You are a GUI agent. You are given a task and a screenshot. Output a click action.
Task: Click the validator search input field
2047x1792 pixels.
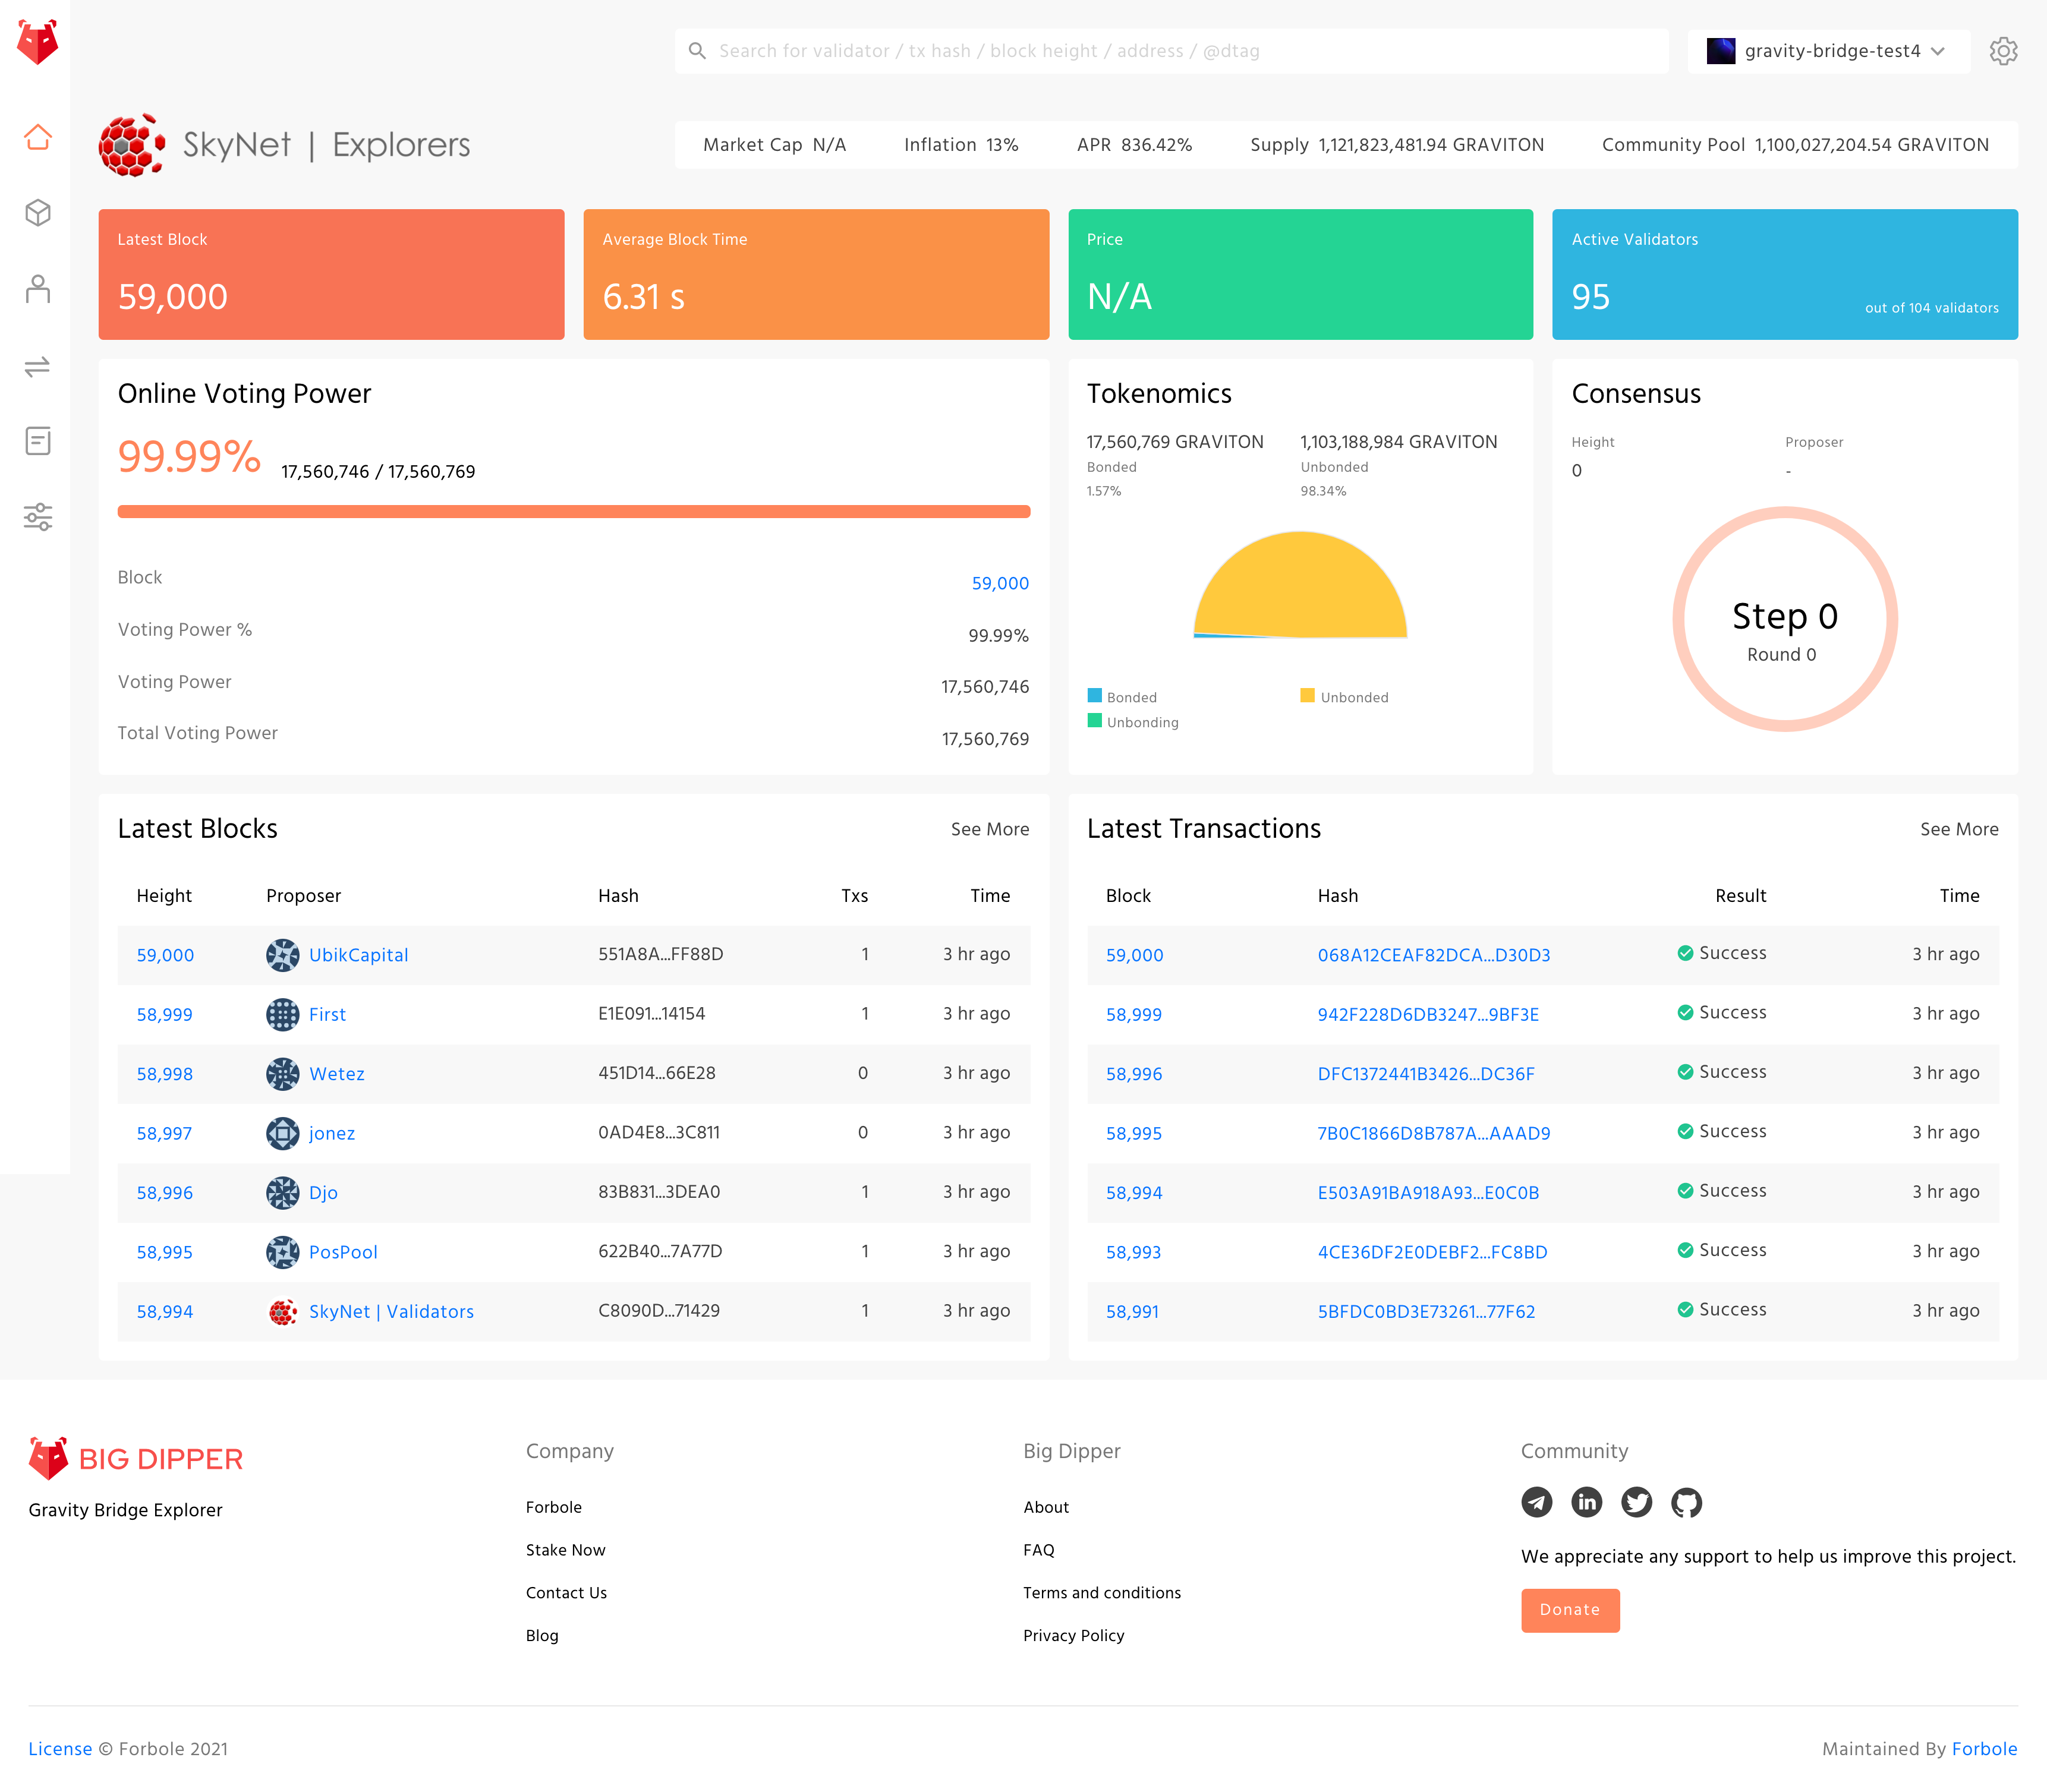1170,51
